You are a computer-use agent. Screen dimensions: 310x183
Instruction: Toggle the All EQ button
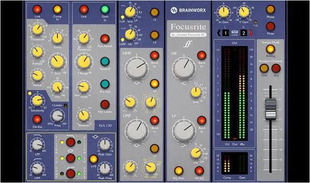coord(199,171)
